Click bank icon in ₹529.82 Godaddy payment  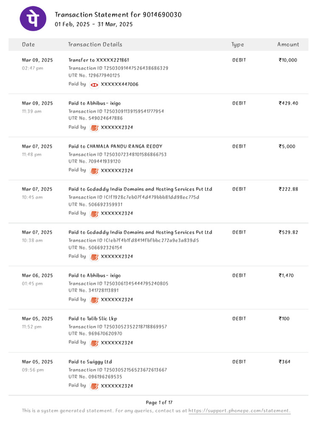pyautogui.click(x=94, y=257)
